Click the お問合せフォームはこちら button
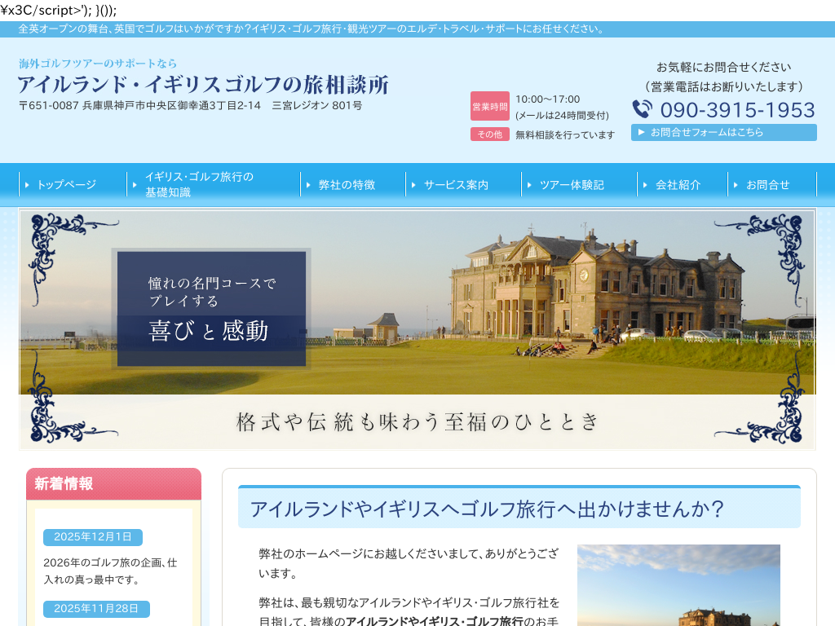Viewport: 835px width, 626px height. 723,132
